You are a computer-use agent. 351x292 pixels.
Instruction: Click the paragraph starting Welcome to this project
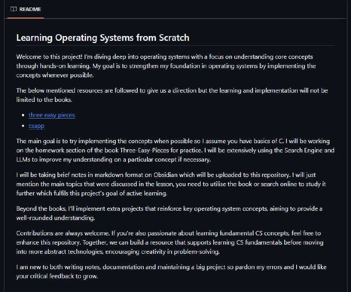coord(166,66)
